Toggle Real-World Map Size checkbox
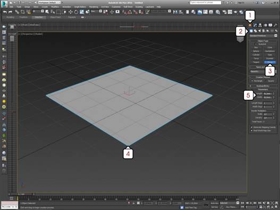 (x=252, y=130)
